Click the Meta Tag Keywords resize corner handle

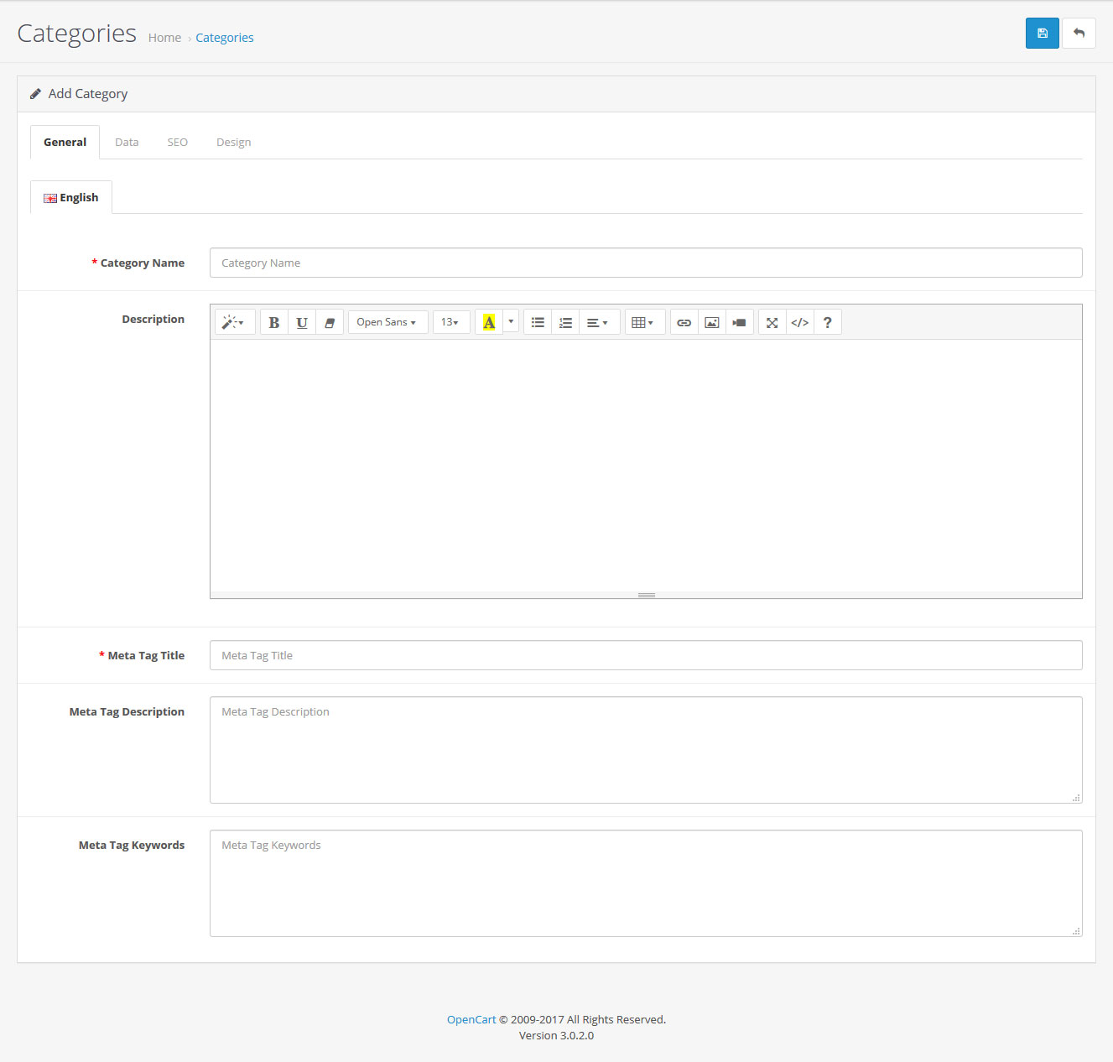point(1076,931)
